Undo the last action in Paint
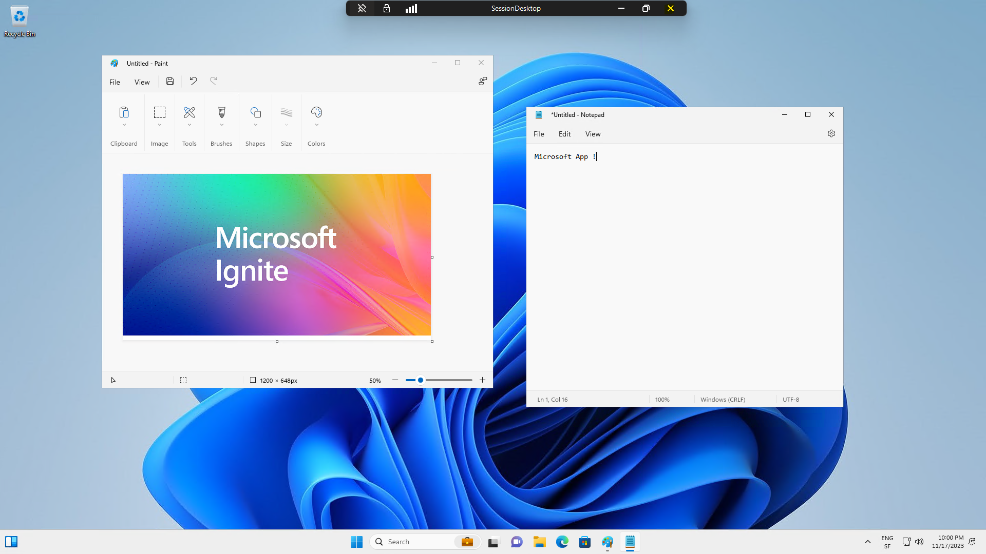Viewport: 986px width, 554px height. coord(193,81)
